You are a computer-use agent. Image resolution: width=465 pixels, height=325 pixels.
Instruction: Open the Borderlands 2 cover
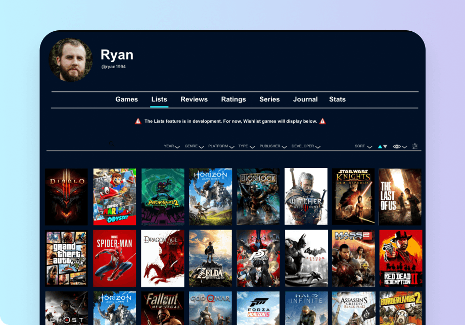(x=401, y=308)
